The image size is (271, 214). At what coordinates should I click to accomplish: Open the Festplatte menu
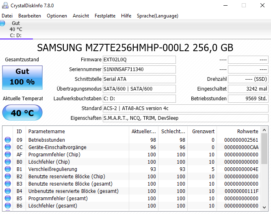coord(105,16)
